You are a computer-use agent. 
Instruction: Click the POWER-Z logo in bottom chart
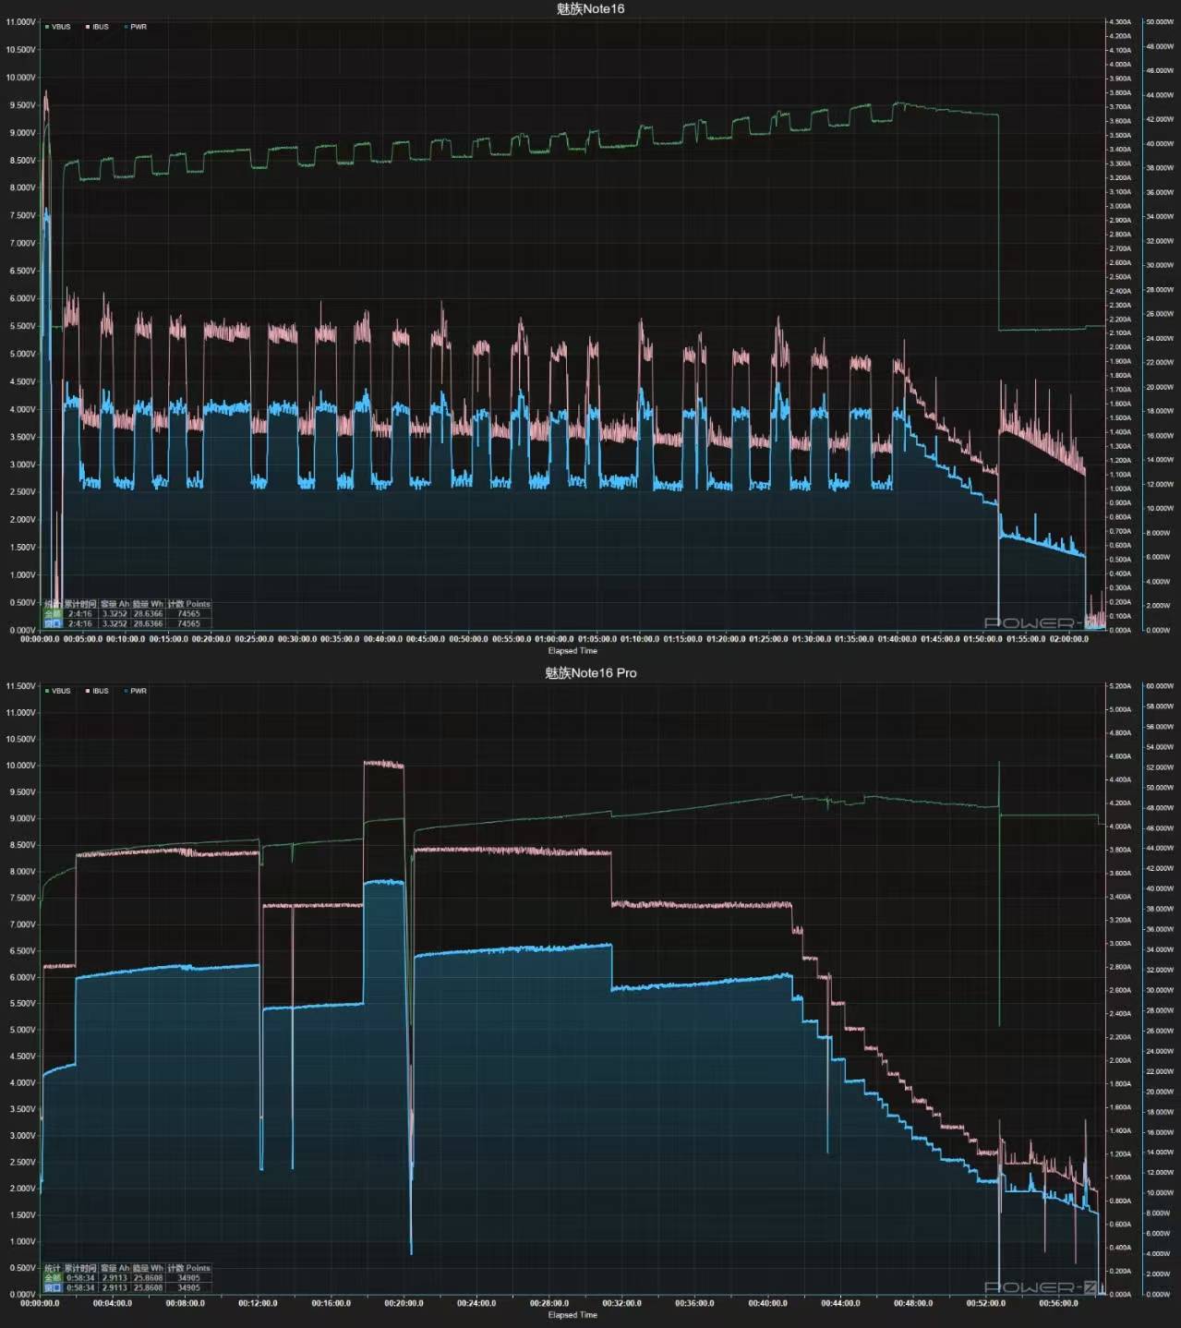[1043, 1287]
